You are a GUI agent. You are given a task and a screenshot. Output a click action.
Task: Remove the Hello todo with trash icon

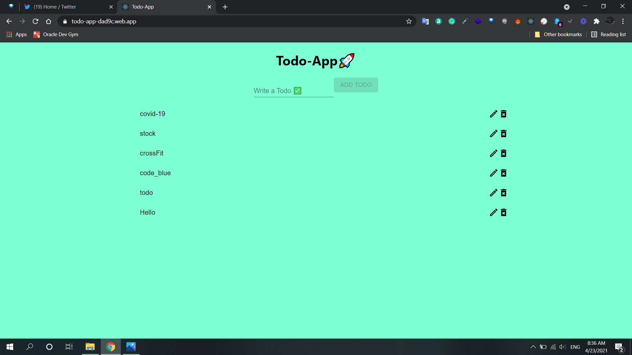504,212
